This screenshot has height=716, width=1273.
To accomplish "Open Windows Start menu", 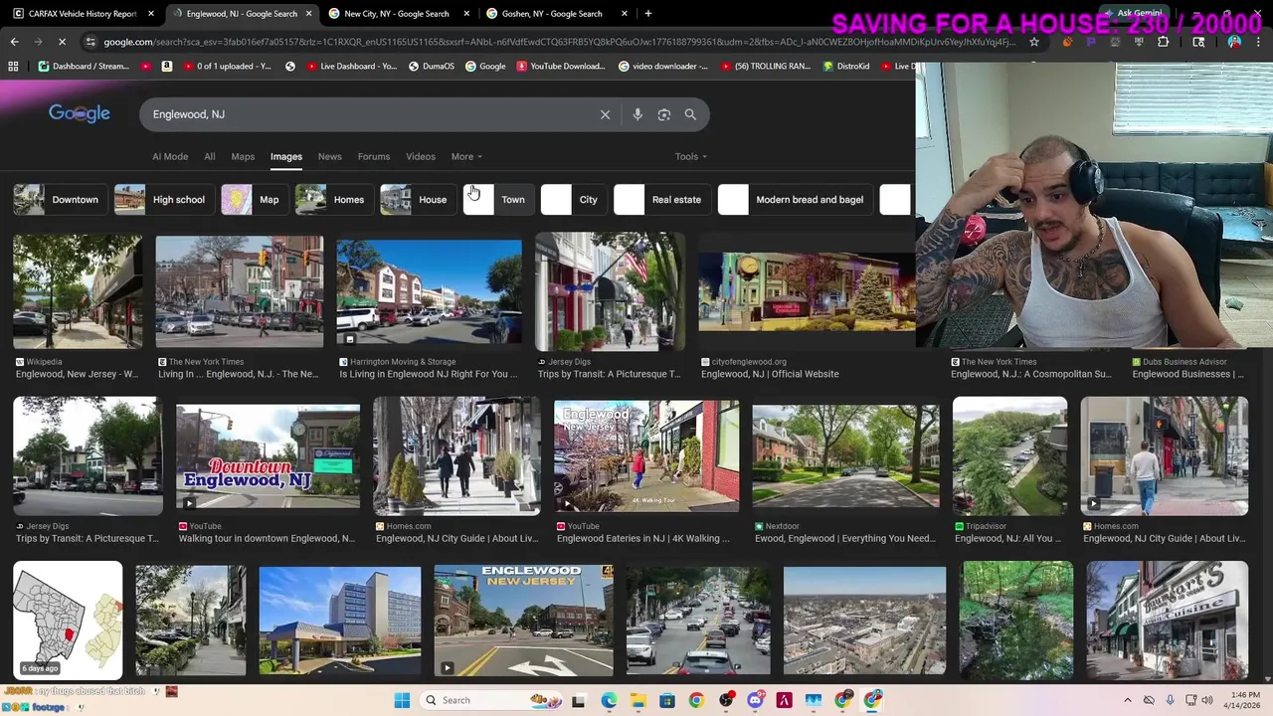I will (x=402, y=700).
